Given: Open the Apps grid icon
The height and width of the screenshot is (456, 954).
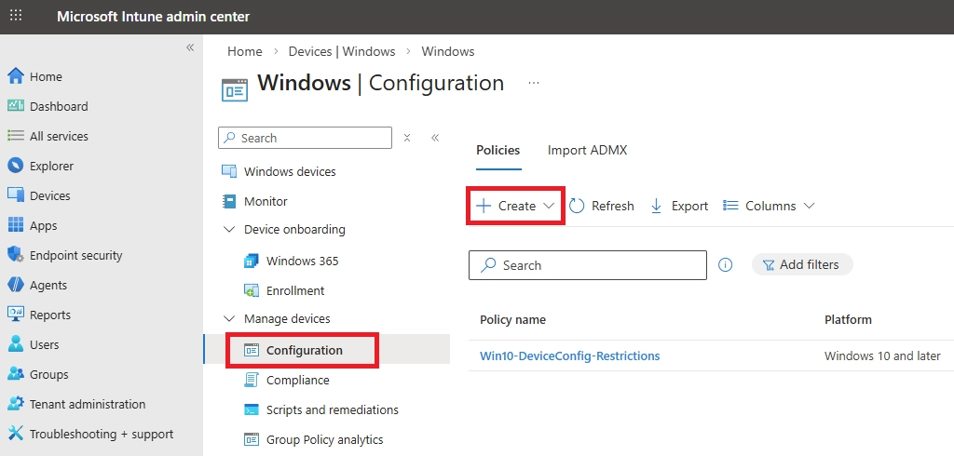Looking at the screenshot, I should click(16, 225).
